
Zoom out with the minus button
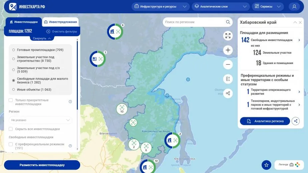pyautogui.click(x=228, y=64)
